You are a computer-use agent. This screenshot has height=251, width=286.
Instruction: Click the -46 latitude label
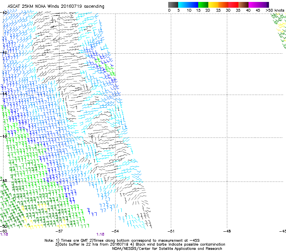pyautogui.click(x=3, y=136)
